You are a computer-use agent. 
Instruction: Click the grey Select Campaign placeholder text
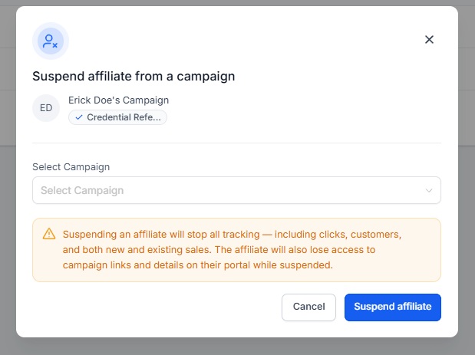pos(82,190)
